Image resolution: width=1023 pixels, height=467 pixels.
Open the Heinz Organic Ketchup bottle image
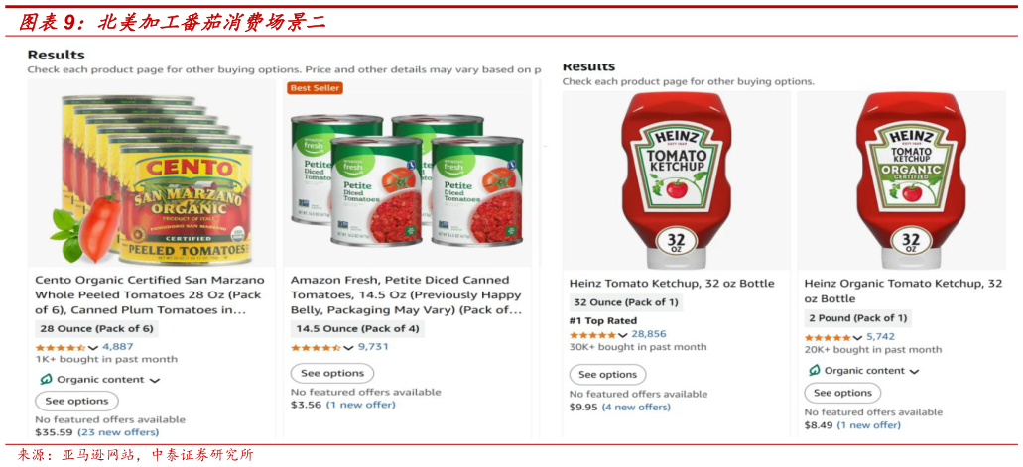(x=911, y=179)
